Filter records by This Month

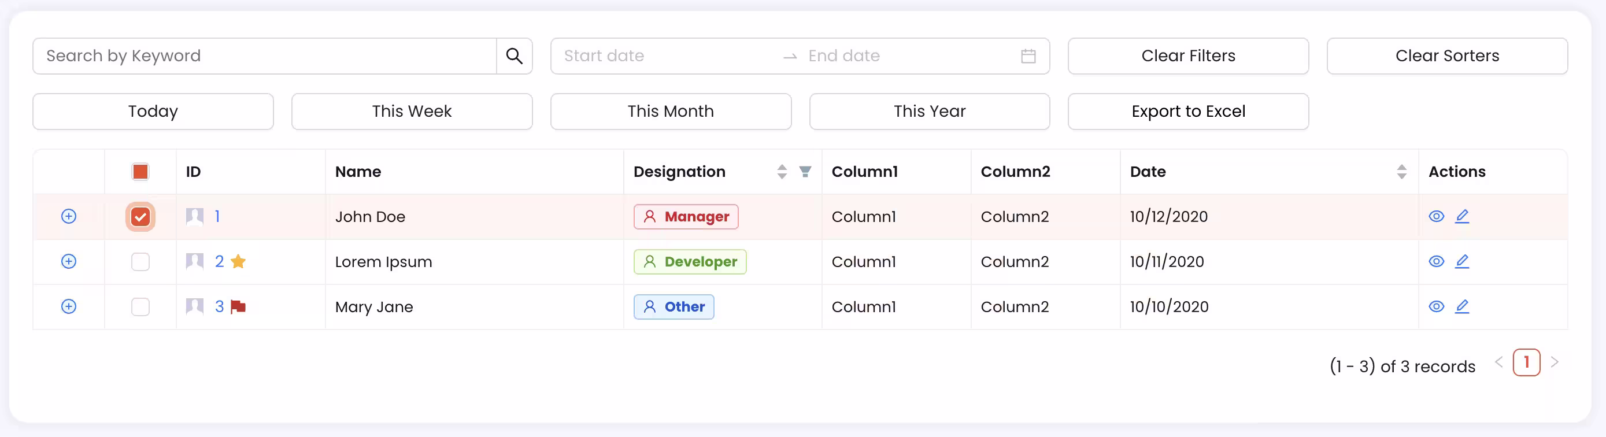[670, 112]
